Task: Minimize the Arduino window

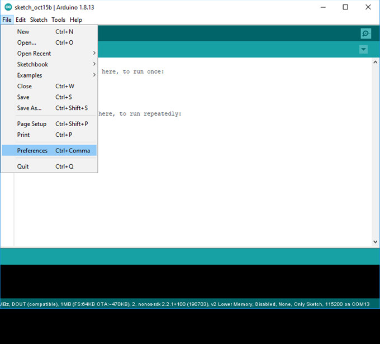Action: coord(323,7)
